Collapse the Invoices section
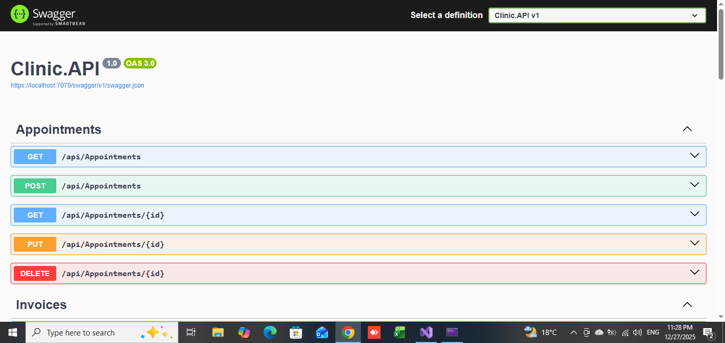The image size is (725, 343). click(x=687, y=304)
